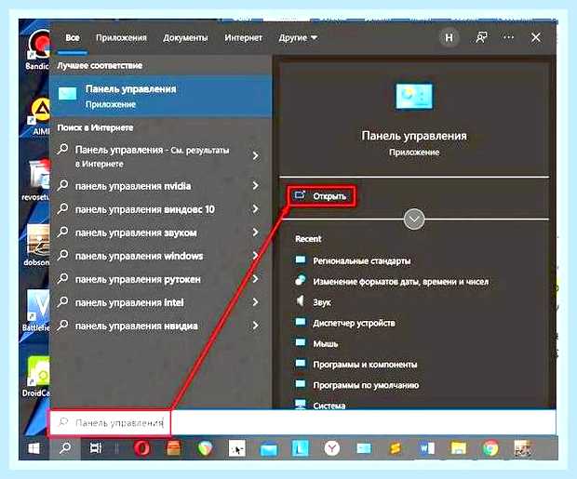This screenshot has height=479, width=577.
Task: Click the H account avatar
Action: (x=449, y=37)
